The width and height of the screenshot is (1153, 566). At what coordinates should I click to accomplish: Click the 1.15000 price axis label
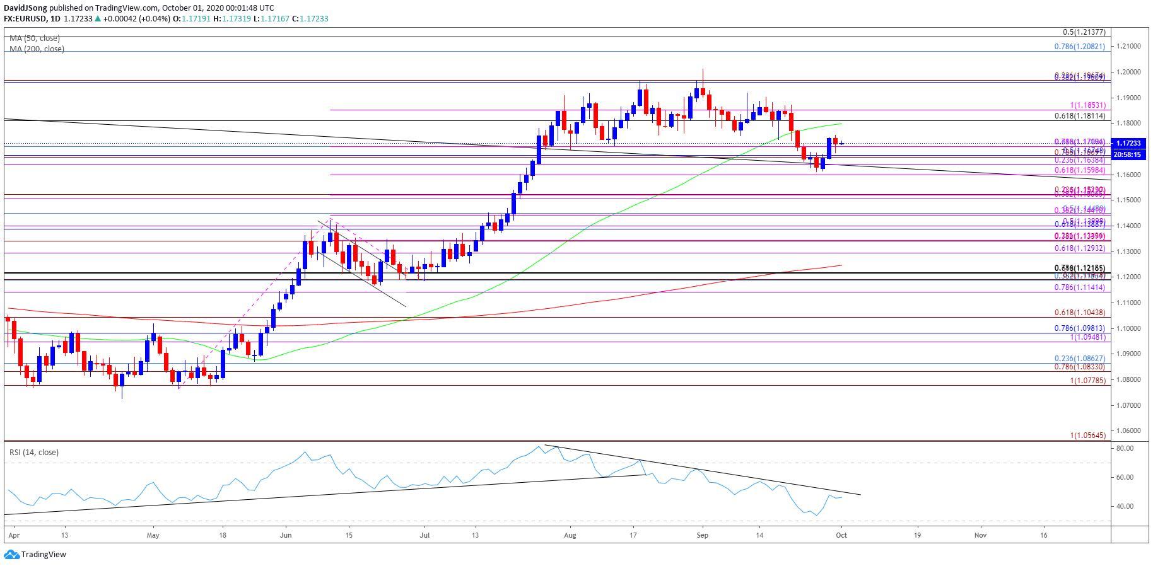pos(1127,200)
